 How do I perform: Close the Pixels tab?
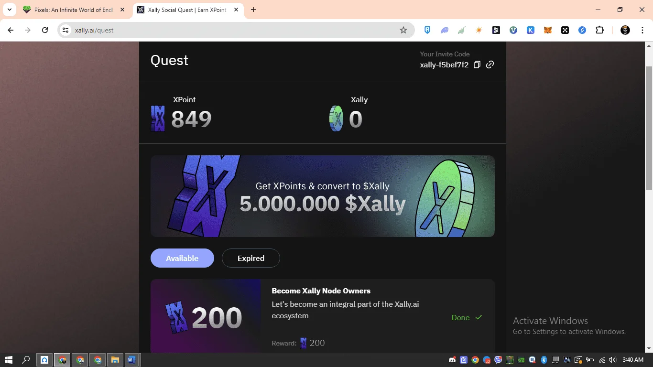[x=122, y=10]
